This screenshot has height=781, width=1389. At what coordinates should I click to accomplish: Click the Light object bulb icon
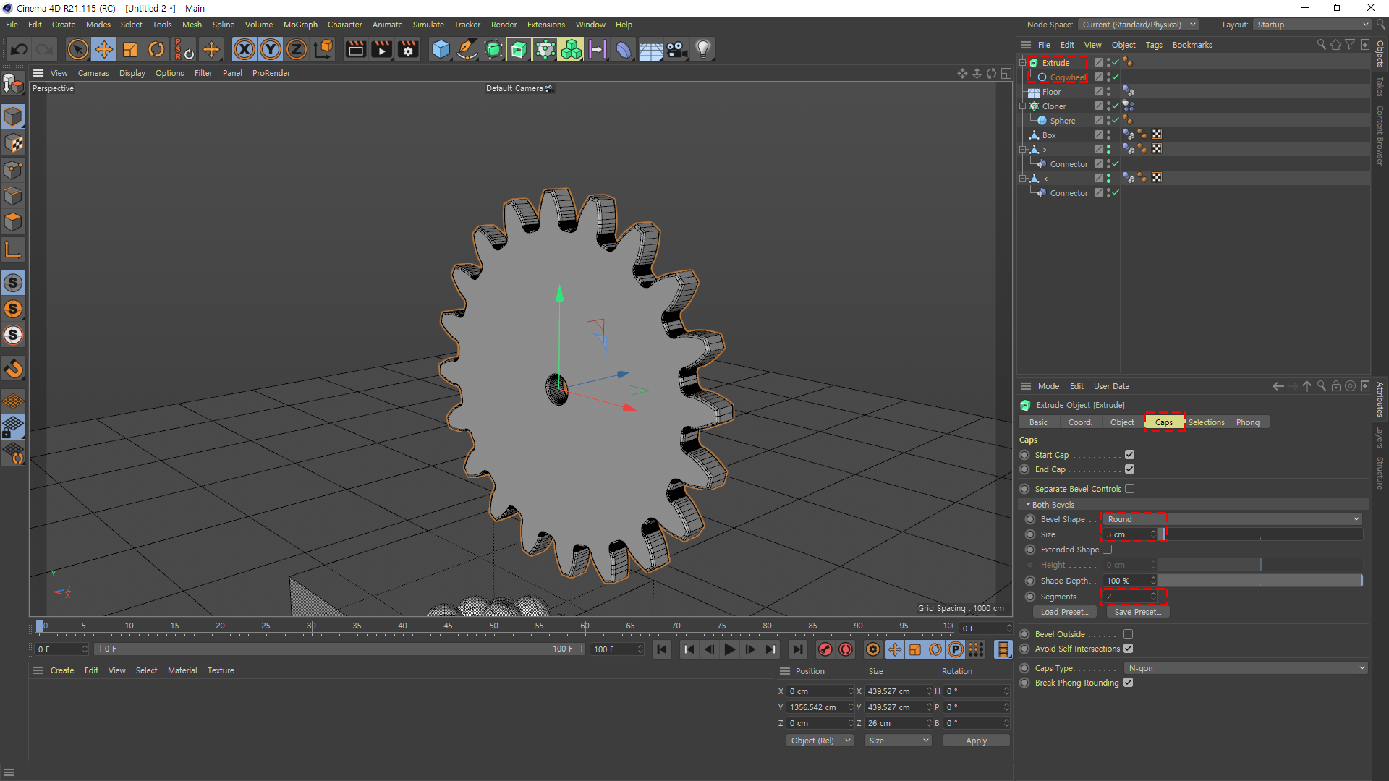[702, 49]
